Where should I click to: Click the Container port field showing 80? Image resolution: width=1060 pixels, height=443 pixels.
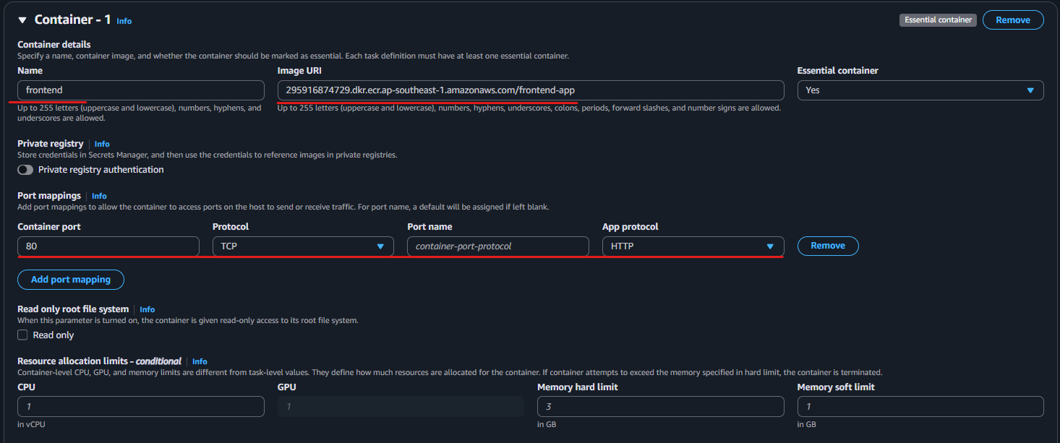pyautogui.click(x=108, y=246)
